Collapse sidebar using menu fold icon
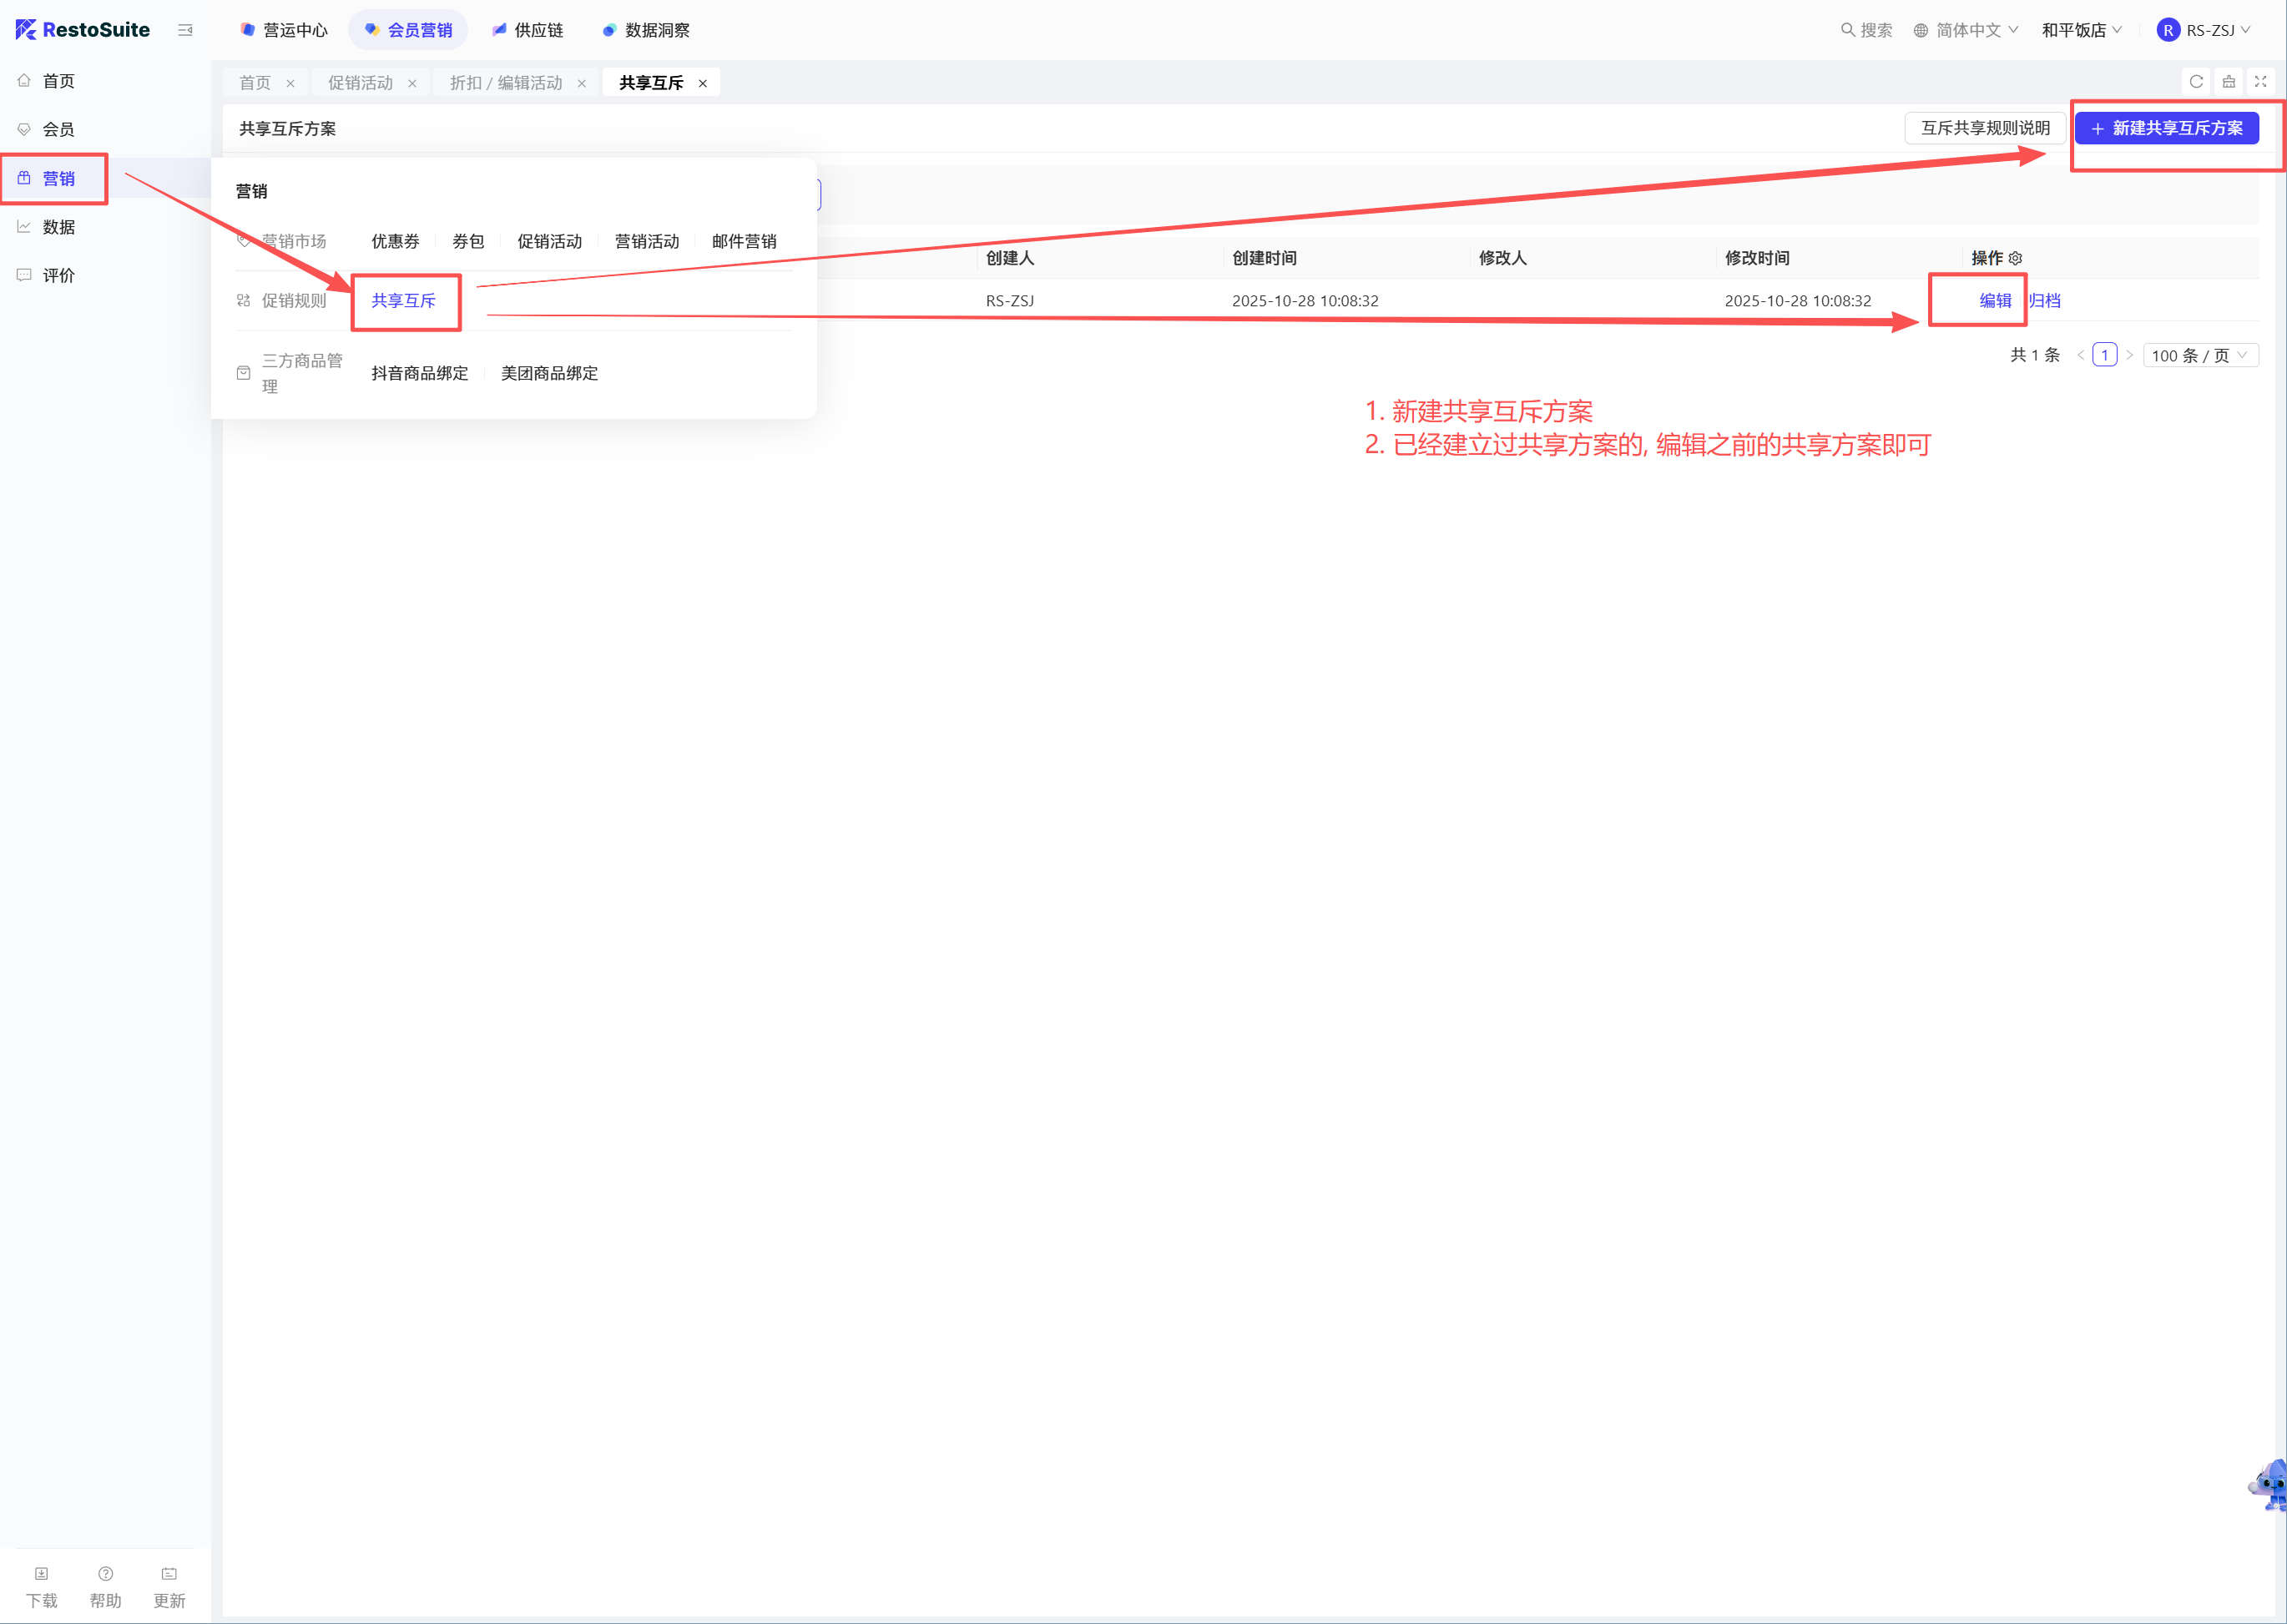2287x1624 pixels. pyautogui.click(x=185, y=30)
